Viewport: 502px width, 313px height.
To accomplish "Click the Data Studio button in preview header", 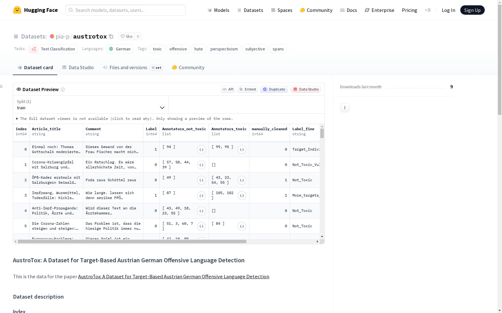I will click(306, 89).
